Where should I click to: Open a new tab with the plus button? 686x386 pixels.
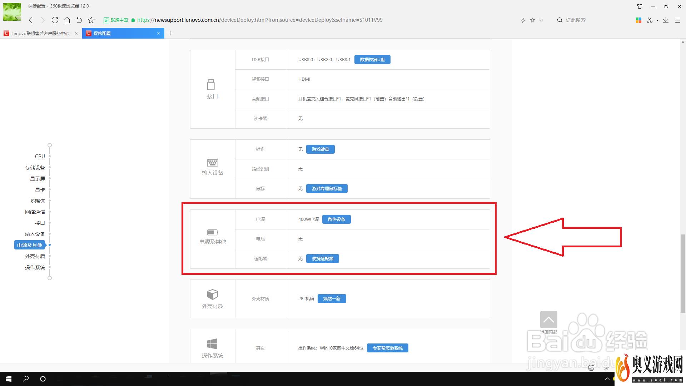[x=170, y=33]
